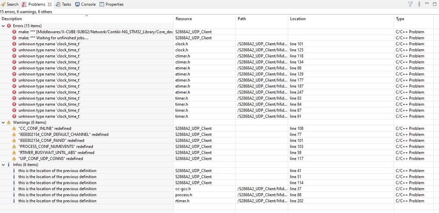Select previous definition info at line 51

tap(57, 177)
